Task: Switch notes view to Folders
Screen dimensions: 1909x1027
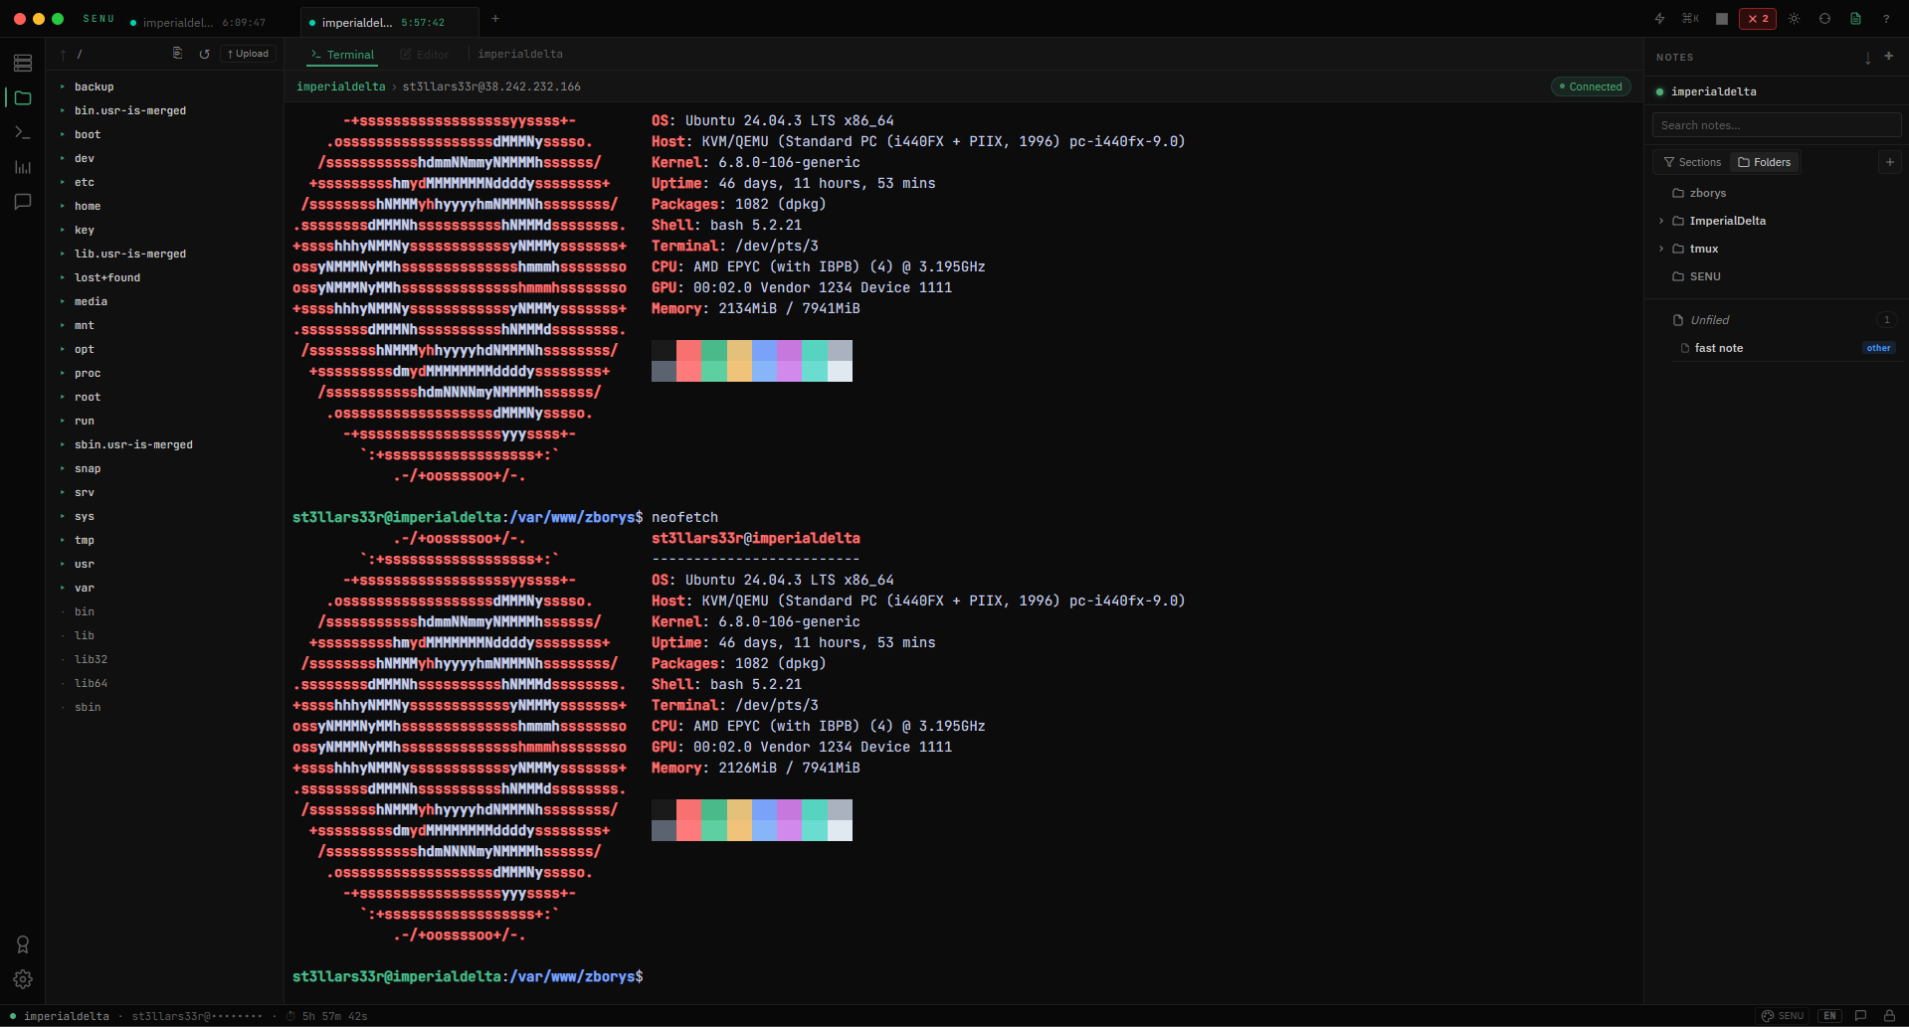Action: pos(1764,162)
